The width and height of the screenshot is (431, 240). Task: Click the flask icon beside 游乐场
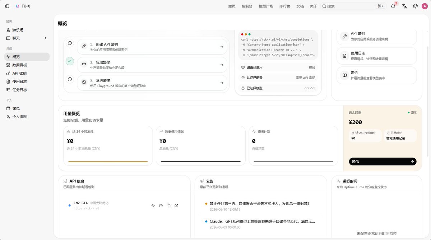pos(8,30)
